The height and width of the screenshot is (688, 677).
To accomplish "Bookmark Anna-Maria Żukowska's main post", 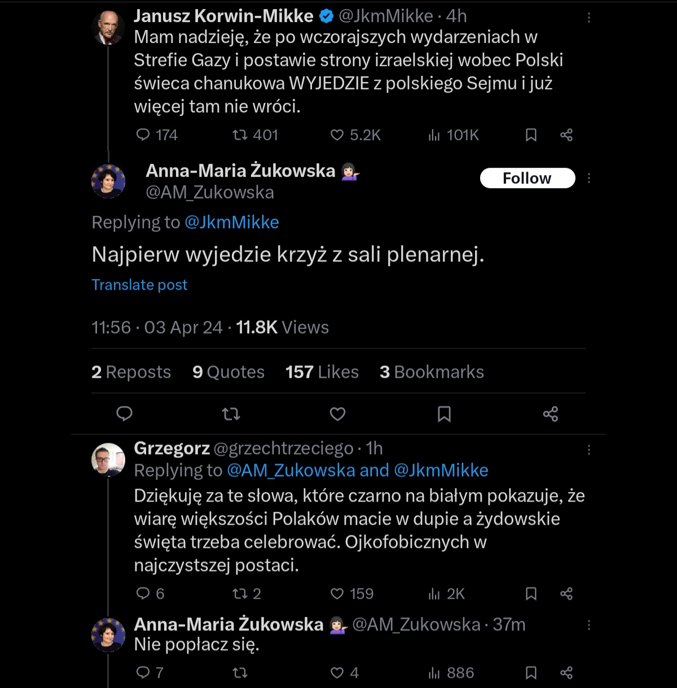I will coord(444,414).
